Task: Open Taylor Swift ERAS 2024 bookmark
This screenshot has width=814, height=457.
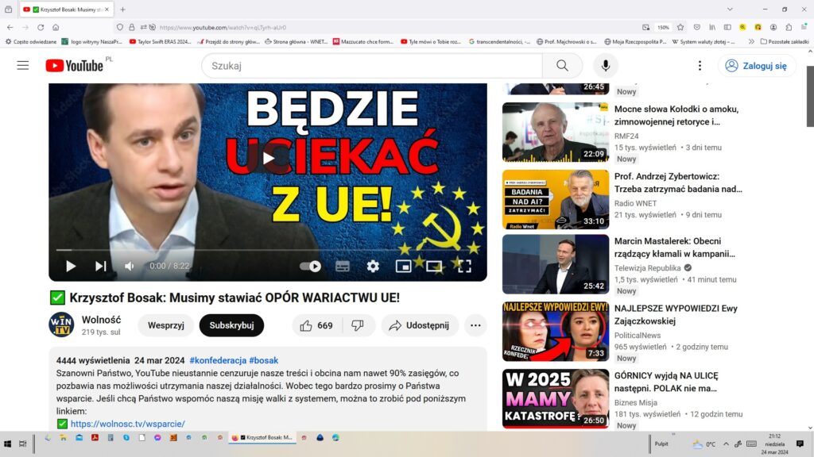Action: (x=161, y=41)
